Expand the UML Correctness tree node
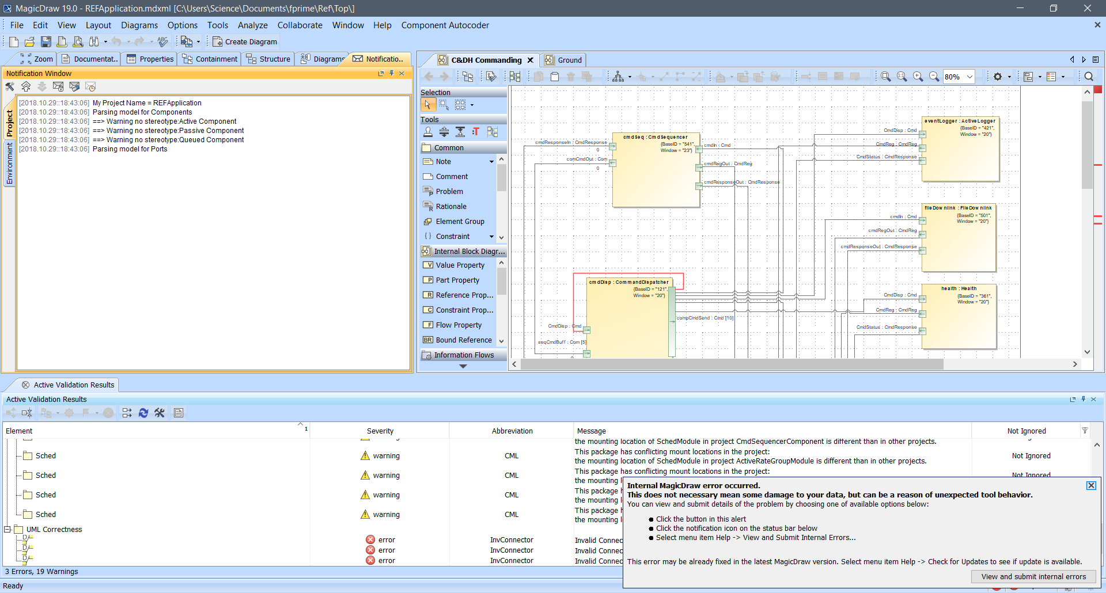 [x=6, y=529]
